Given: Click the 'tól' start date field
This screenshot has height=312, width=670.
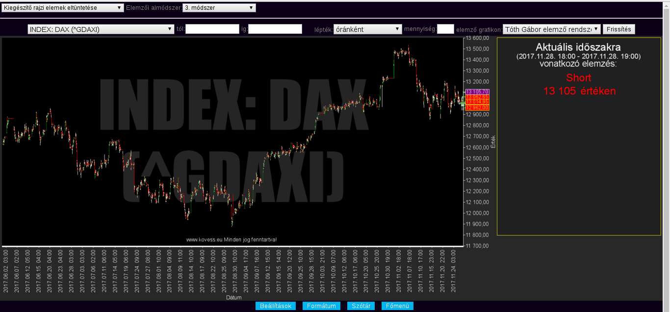Looking at the screenshot, I should (x=212, y=29).
